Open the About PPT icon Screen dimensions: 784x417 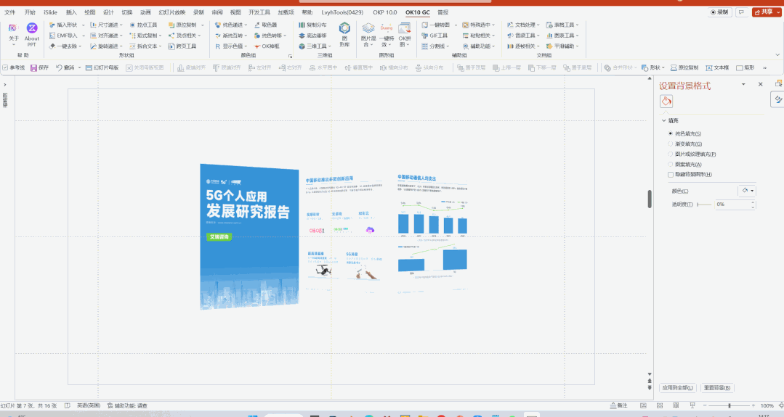point(31,34)
